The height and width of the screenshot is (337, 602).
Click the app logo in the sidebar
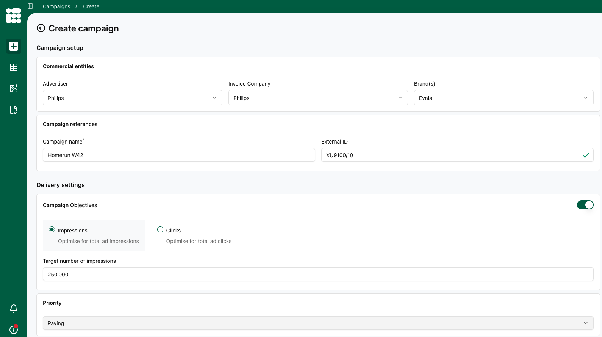pyautogui.click(x=14, y=16)
